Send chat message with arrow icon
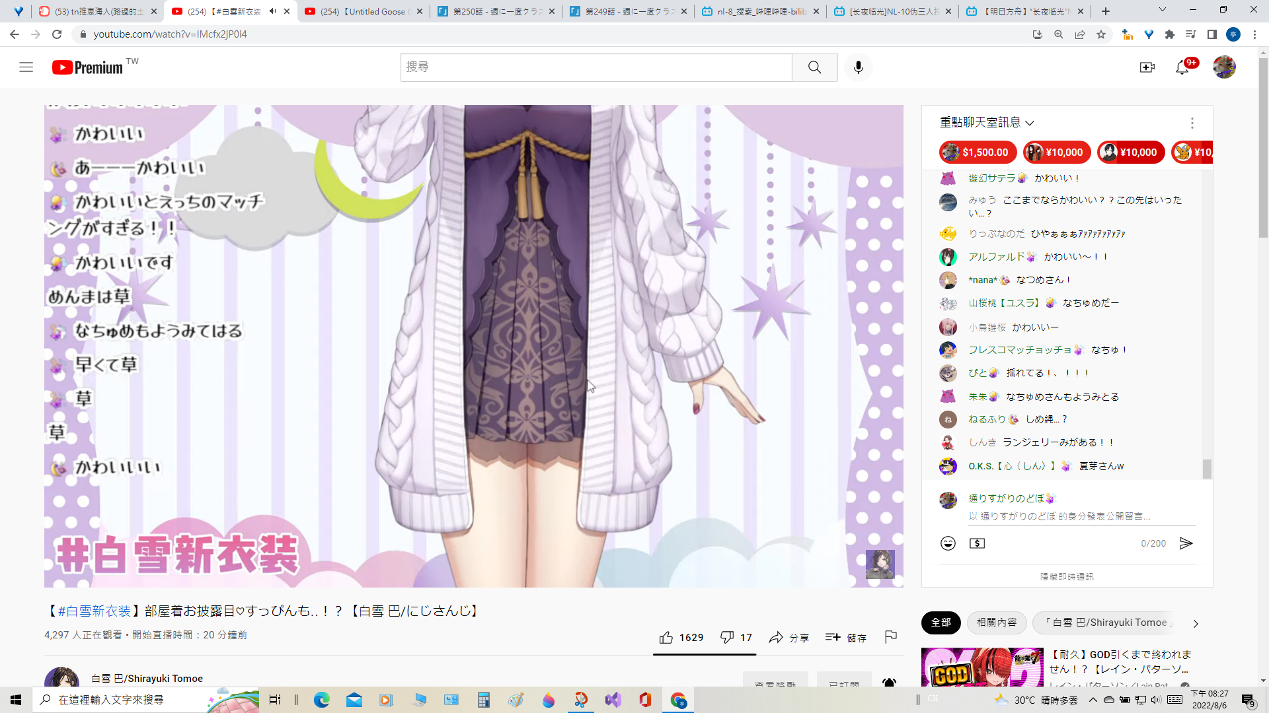This screenshot has height=713, width=1269. tap(1186, 543)
